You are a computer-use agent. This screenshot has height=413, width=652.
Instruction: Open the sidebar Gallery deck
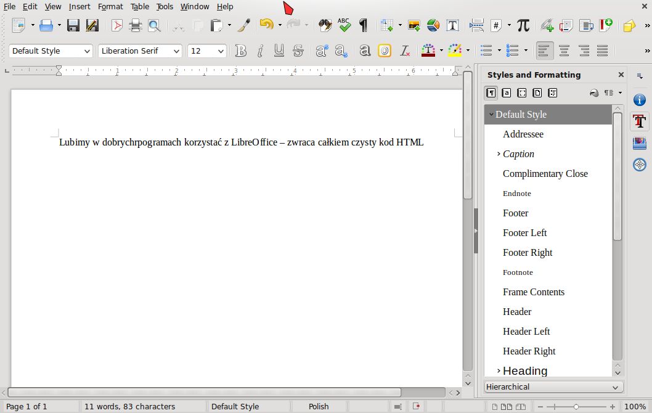tap(640, 144)
